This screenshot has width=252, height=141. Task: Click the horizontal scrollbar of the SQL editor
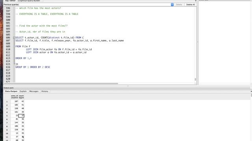[x=61, y=83]
